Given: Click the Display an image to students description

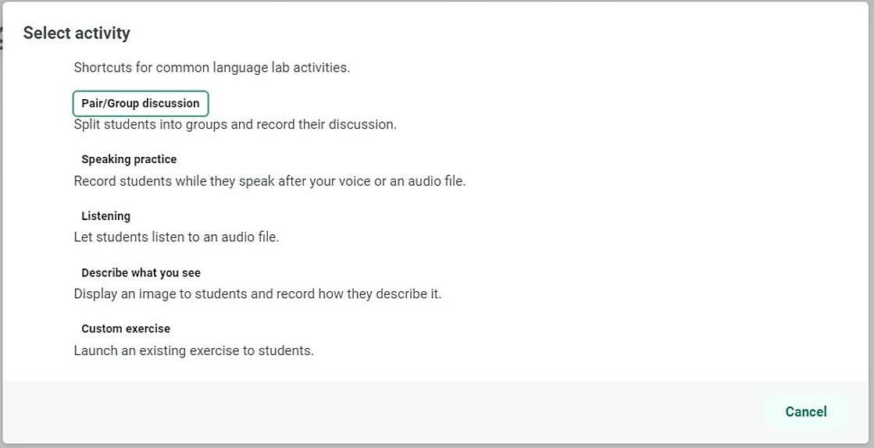Looking at the screenshot, I should click(x=257, y=294).
